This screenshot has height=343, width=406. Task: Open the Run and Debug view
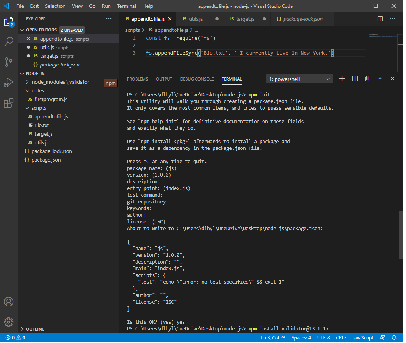pyautogui.click(x=9, y=83)
